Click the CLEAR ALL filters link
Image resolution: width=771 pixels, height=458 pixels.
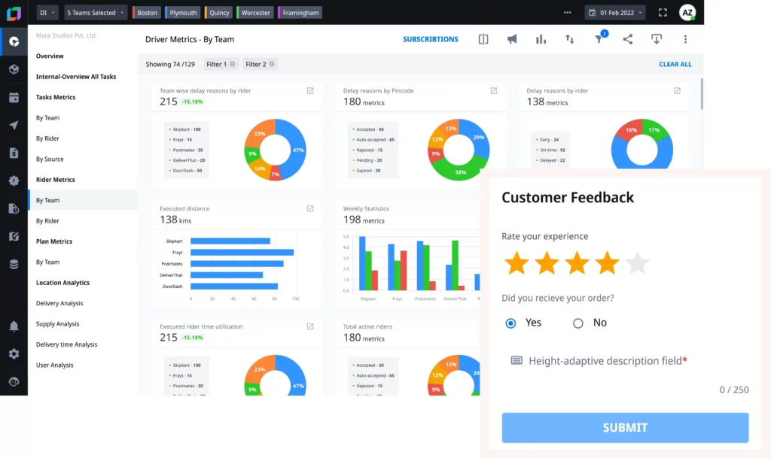tap(675, 65)
